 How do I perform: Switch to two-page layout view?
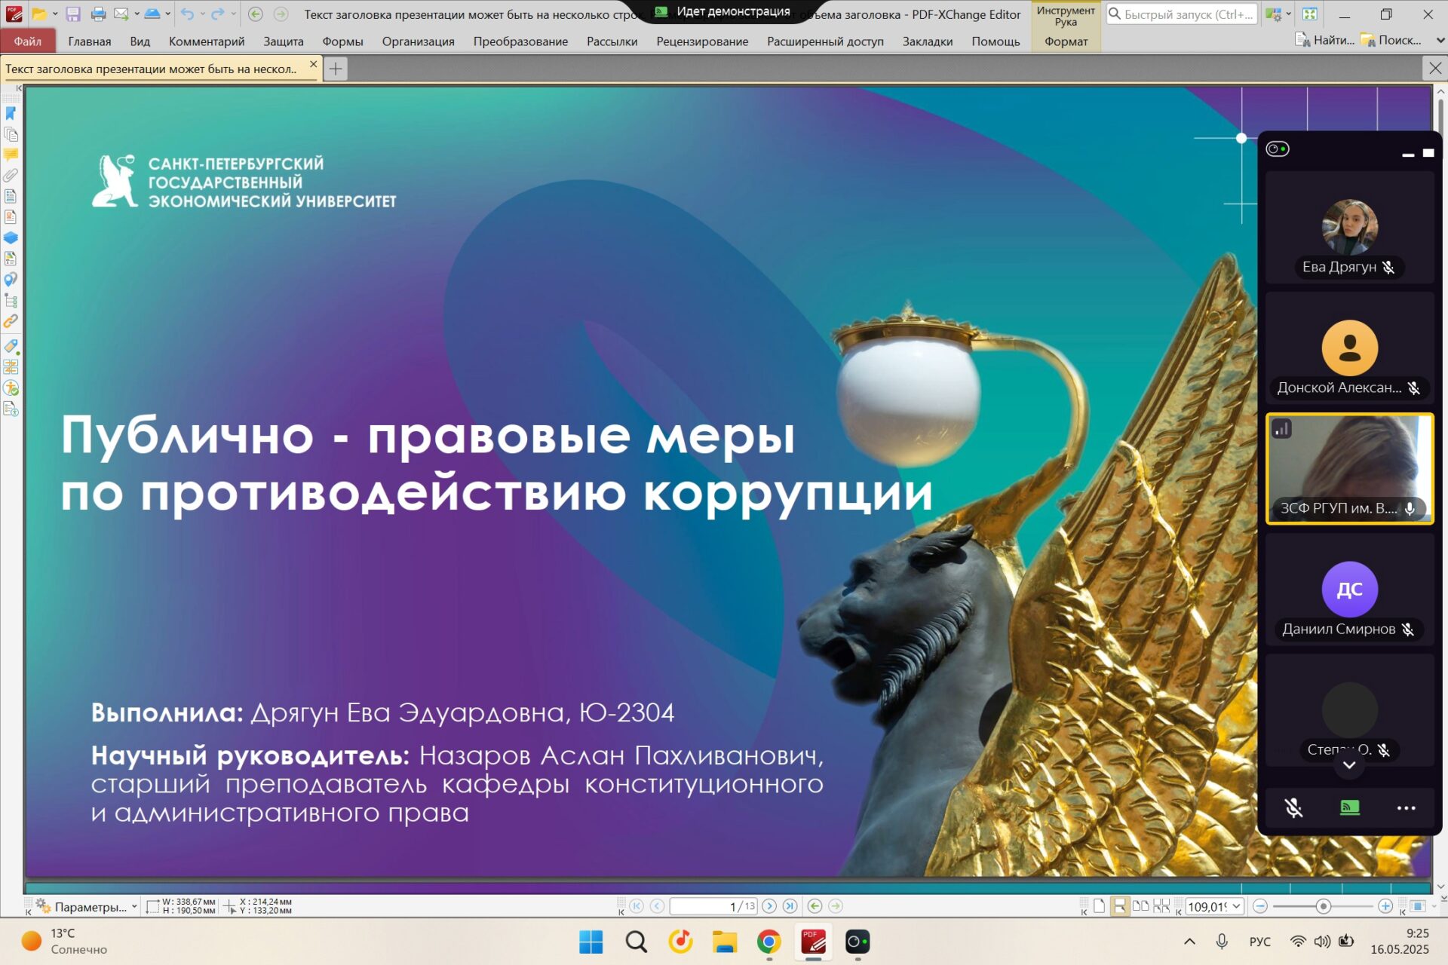1140,906
